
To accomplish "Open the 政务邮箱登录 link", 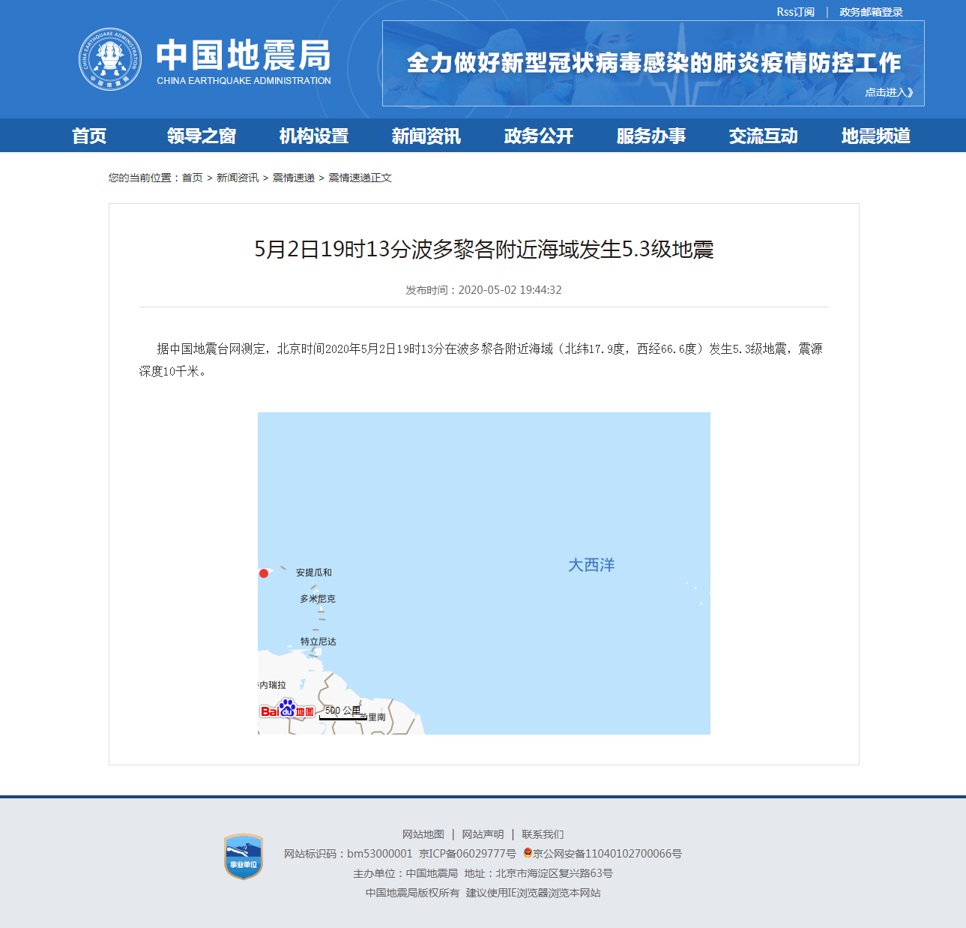I will point(871,12).
